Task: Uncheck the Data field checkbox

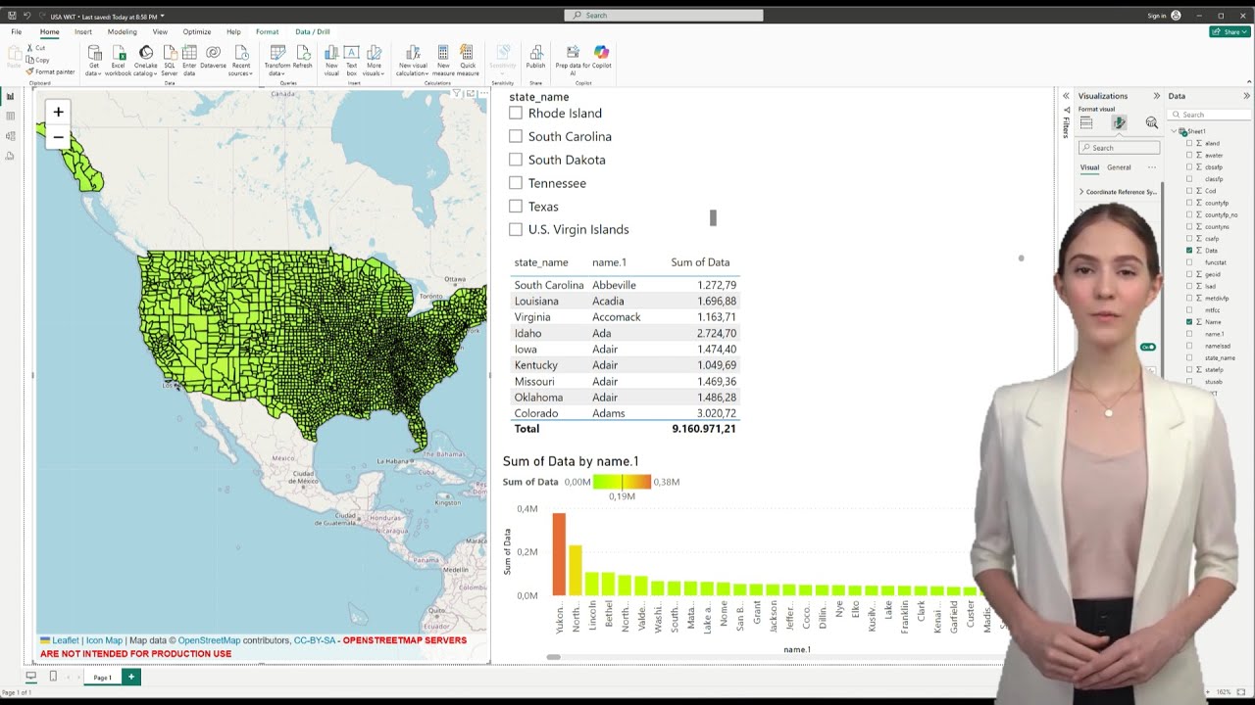Action: (1189, 251)
